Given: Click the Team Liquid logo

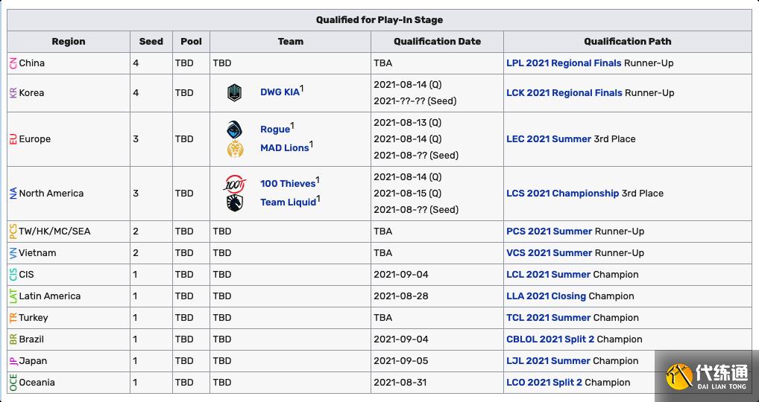Looking at the screenshot, I should [x=234, y=202].
